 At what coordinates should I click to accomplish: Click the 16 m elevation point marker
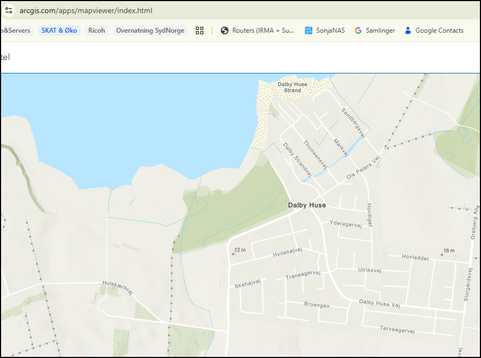tap(448, 251)
